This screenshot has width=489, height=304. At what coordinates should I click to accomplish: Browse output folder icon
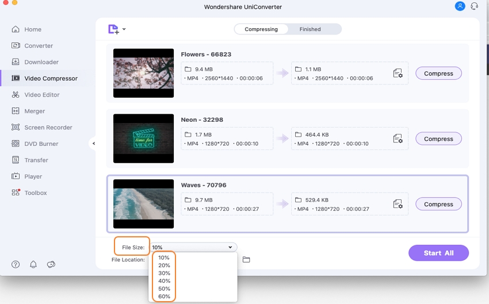click(246, 260)
